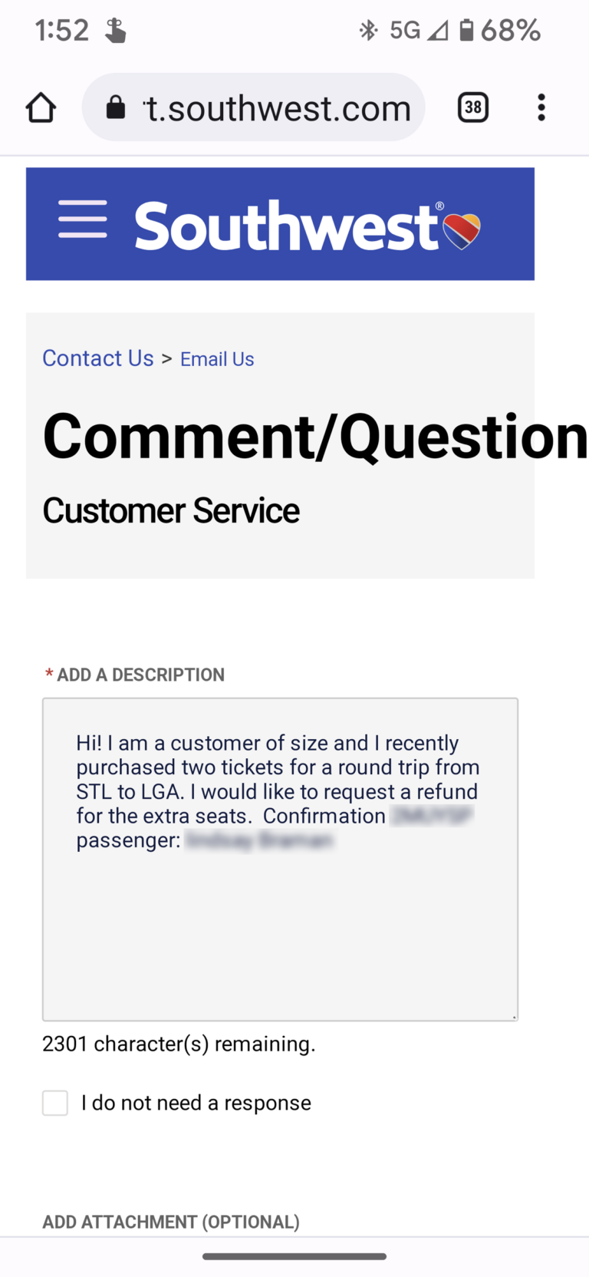
Task: Navigate via the Email Us breadcrumb
Action: (x=217, y=359)
